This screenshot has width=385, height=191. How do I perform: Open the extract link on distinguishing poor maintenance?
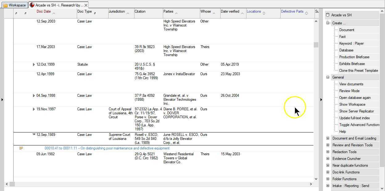point(107,148)
